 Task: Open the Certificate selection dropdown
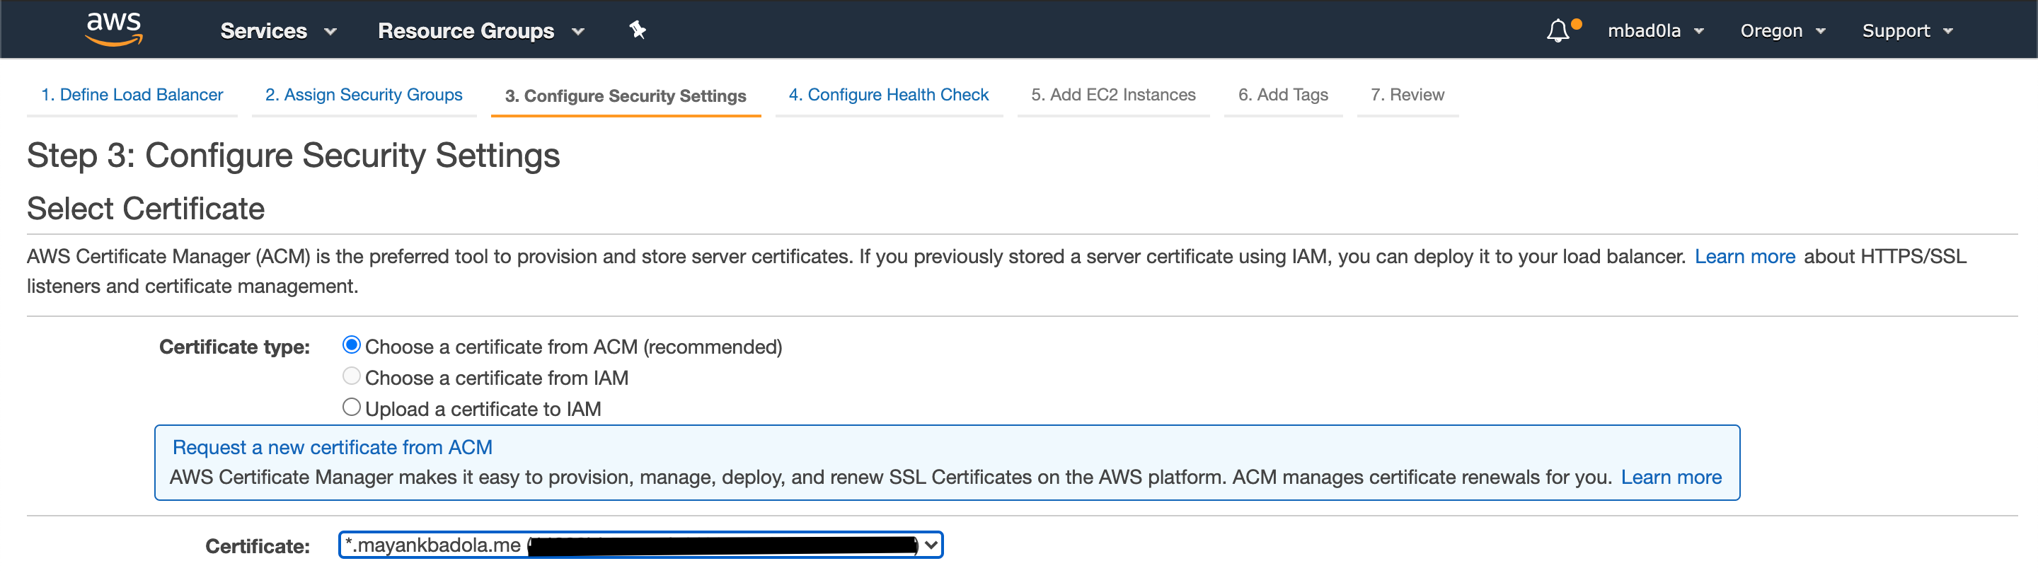tap(641, 545)
